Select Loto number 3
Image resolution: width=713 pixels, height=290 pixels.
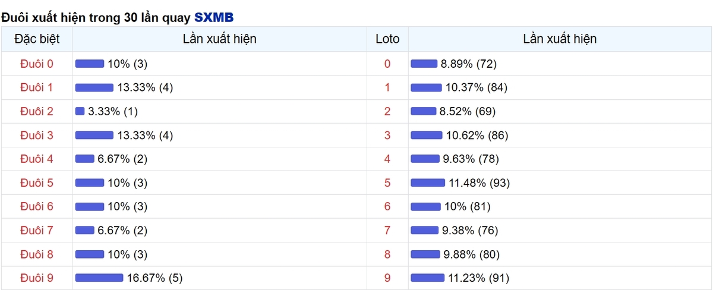tap(387, 135)
